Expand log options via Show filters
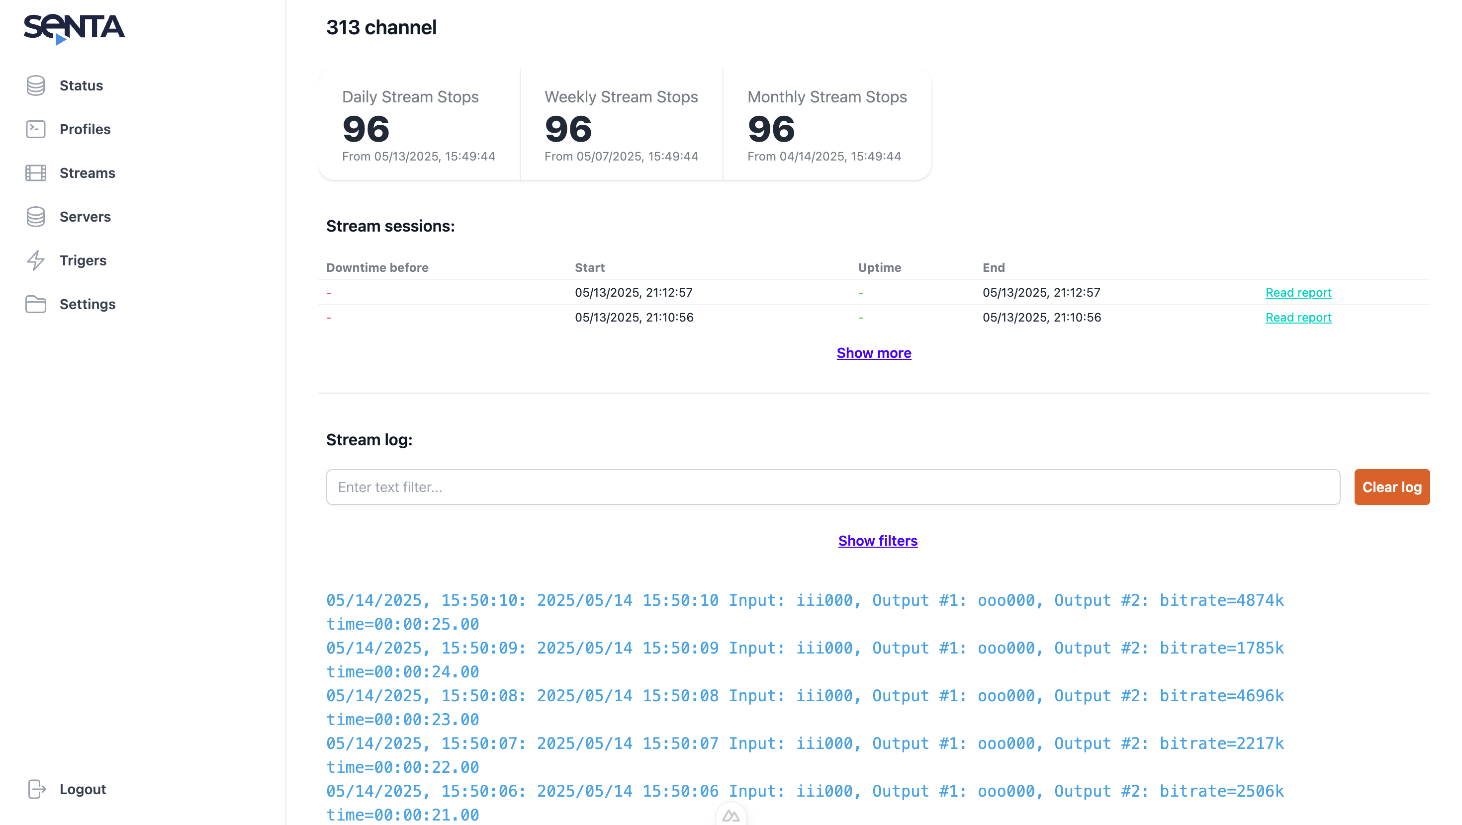 (x=877, y=541)
